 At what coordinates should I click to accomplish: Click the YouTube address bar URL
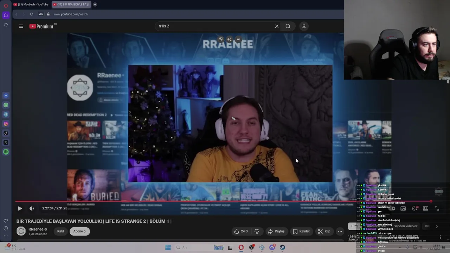click(x=70, y=14)
